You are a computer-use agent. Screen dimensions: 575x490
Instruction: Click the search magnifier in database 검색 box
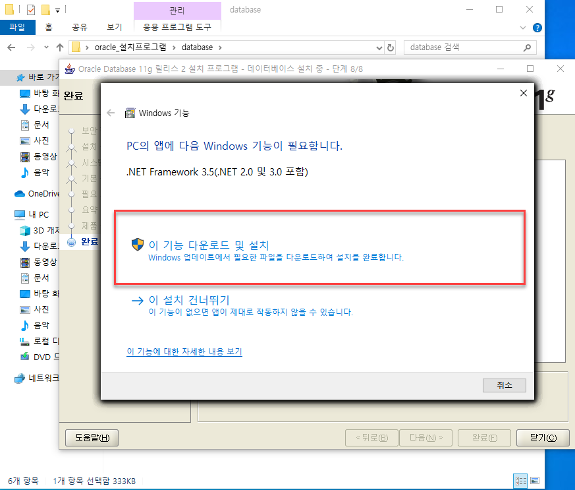527,47
